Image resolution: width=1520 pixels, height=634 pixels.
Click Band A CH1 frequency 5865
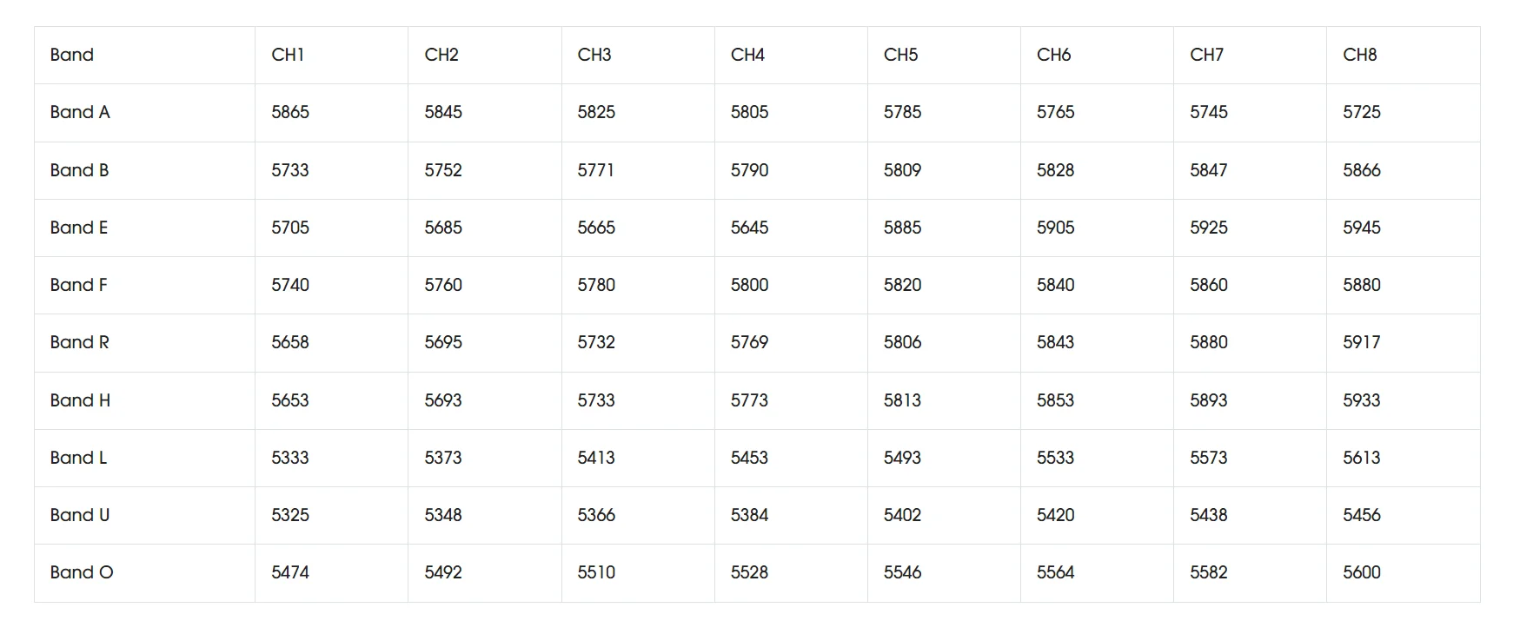click(x=290, y=112)
